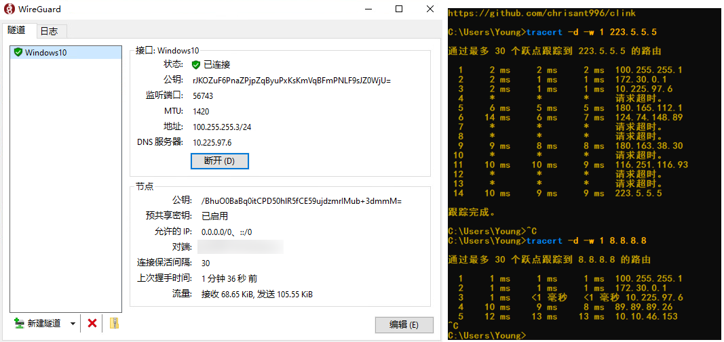
Task: Click the WireGuard window title text
Action: pos(40,9)
